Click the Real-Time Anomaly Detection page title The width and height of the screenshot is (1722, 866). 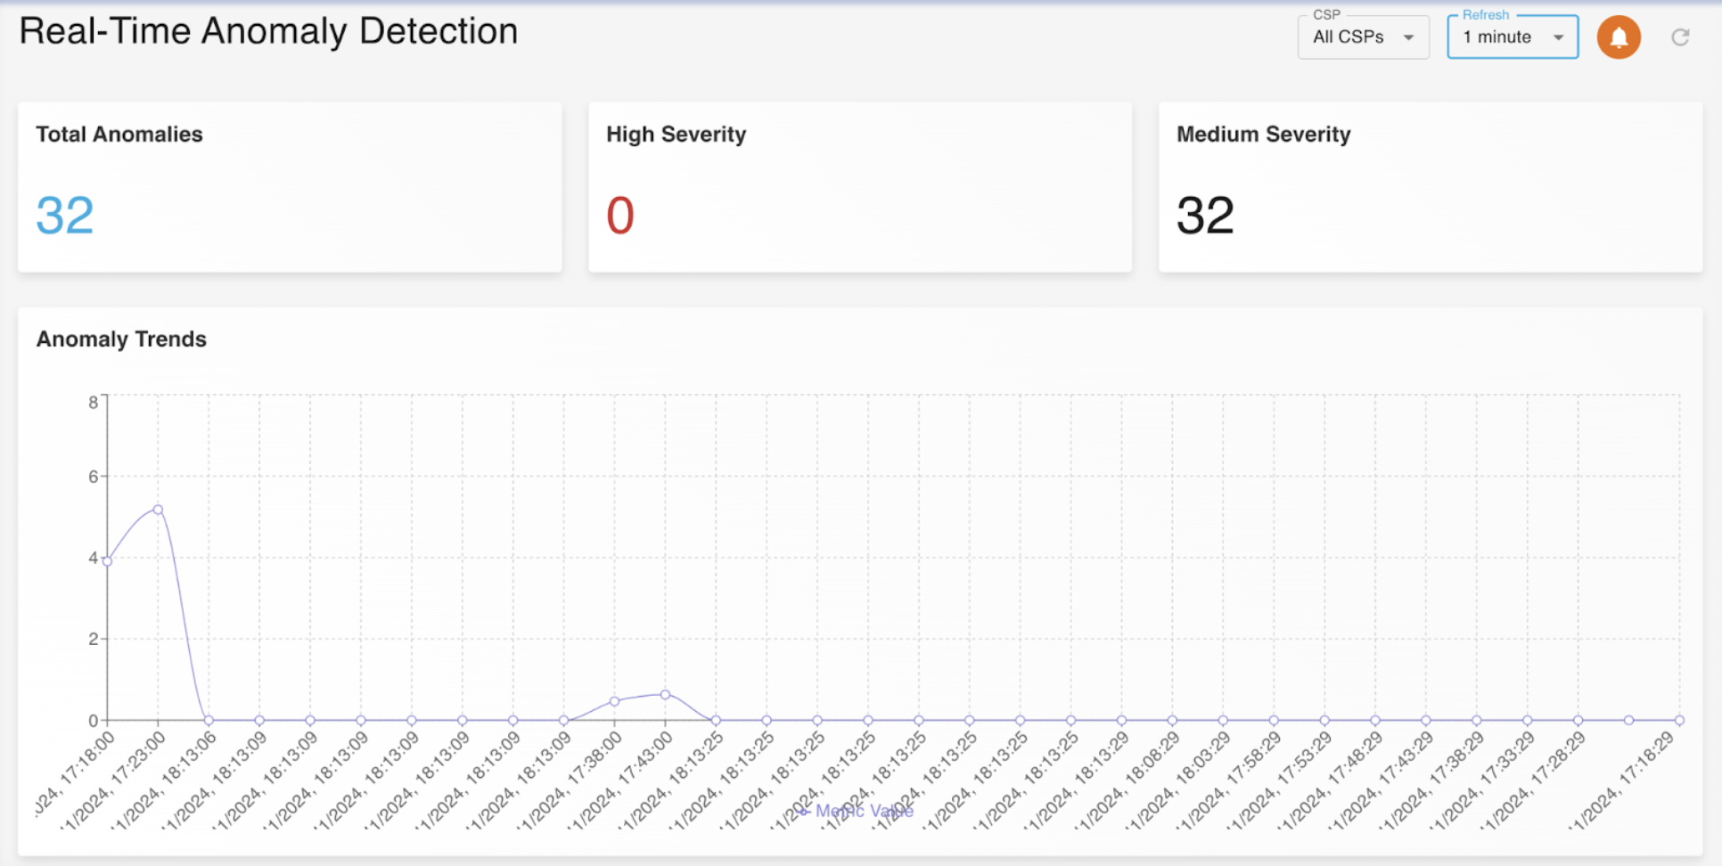tap(268, 31)
